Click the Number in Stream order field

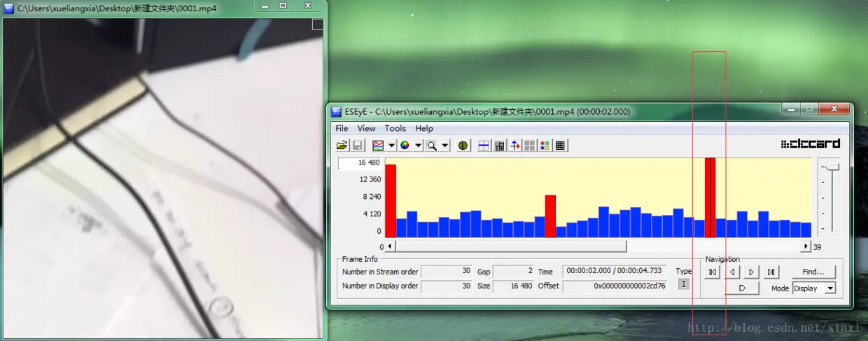click(446, 272)
